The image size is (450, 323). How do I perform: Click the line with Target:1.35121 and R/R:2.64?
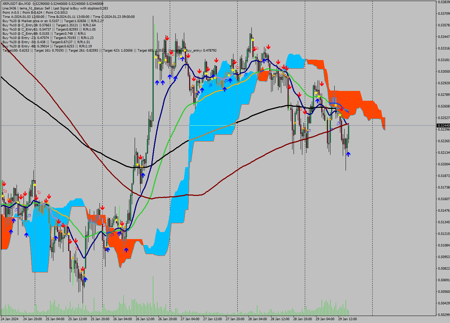[x=49, y=25]
